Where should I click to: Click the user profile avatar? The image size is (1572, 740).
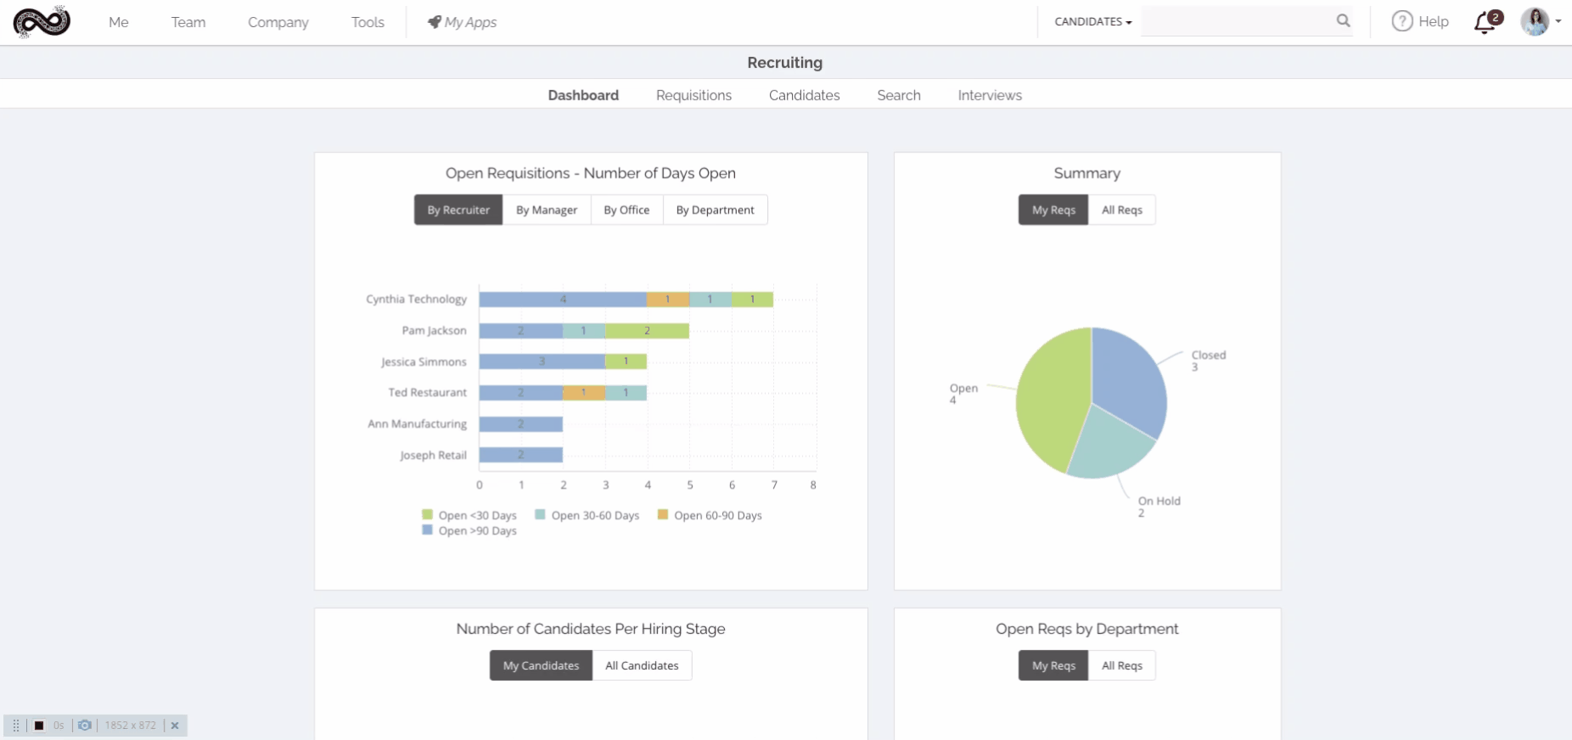[x=1535, y=21]
